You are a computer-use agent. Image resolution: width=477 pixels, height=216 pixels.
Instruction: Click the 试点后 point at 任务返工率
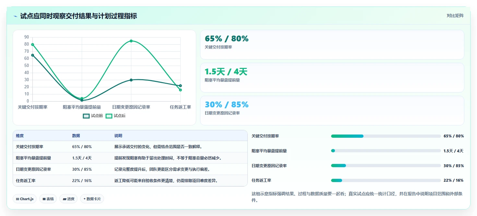click(x=180, y=90)
